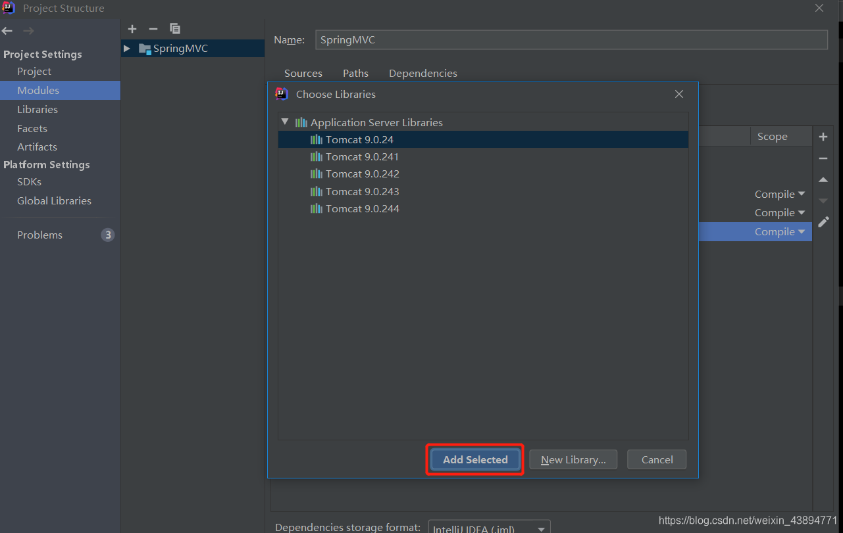Screen dimensions: 843x533
Task: Open the highlighted row's Compile scope dropdown
Action: pos(780,232)
